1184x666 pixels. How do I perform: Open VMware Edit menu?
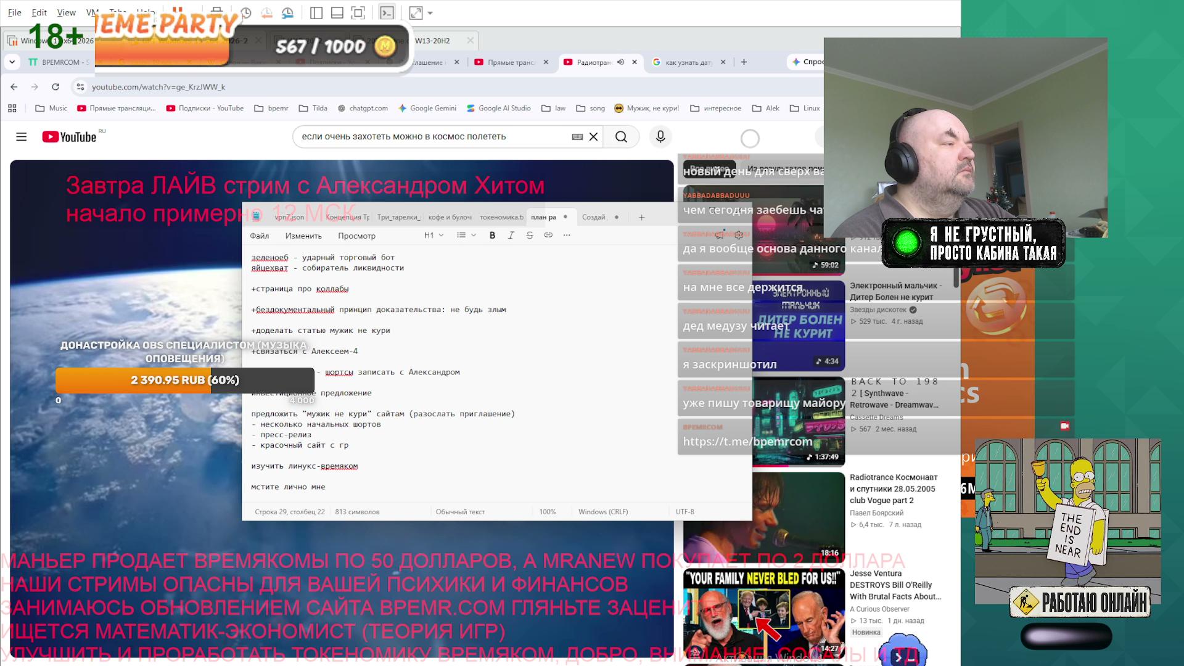[x=39, y=12]
